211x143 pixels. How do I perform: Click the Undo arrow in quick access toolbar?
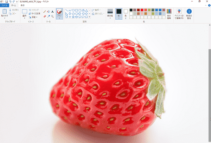click(x=10, y=2)
